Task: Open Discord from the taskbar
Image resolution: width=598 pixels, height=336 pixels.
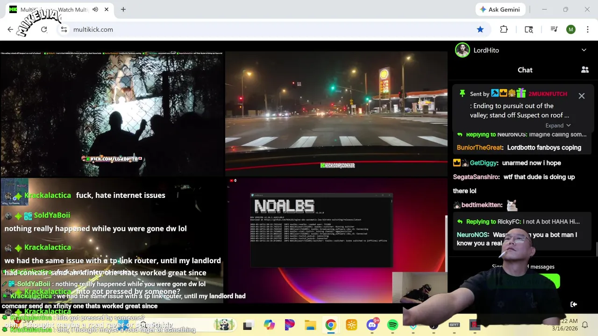Action: (x=372, y=325)
